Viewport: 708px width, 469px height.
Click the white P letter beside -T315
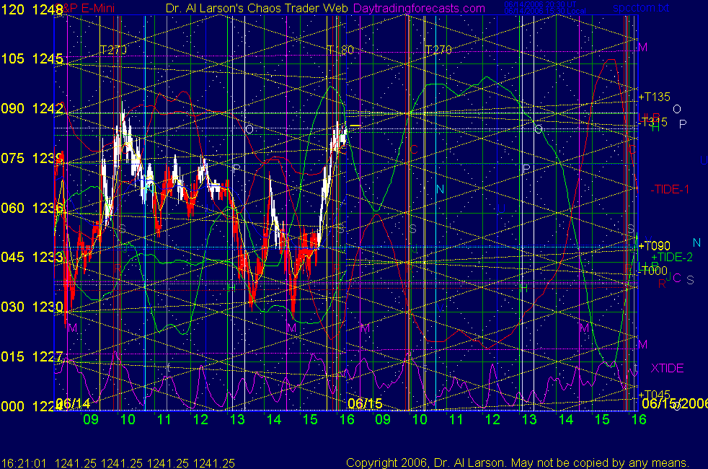tap(683, 124)
